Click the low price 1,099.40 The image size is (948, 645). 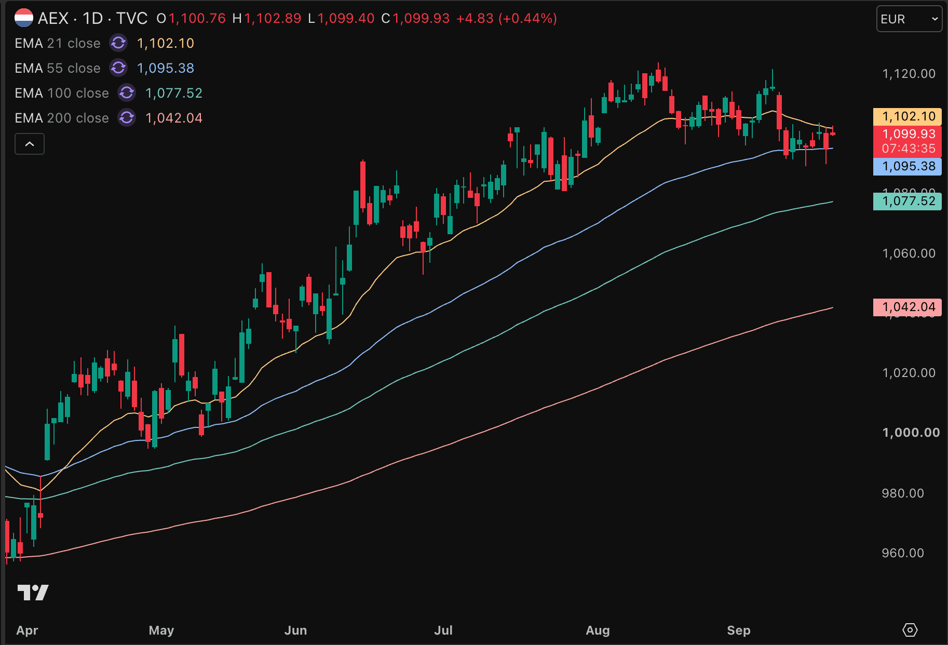346,18
